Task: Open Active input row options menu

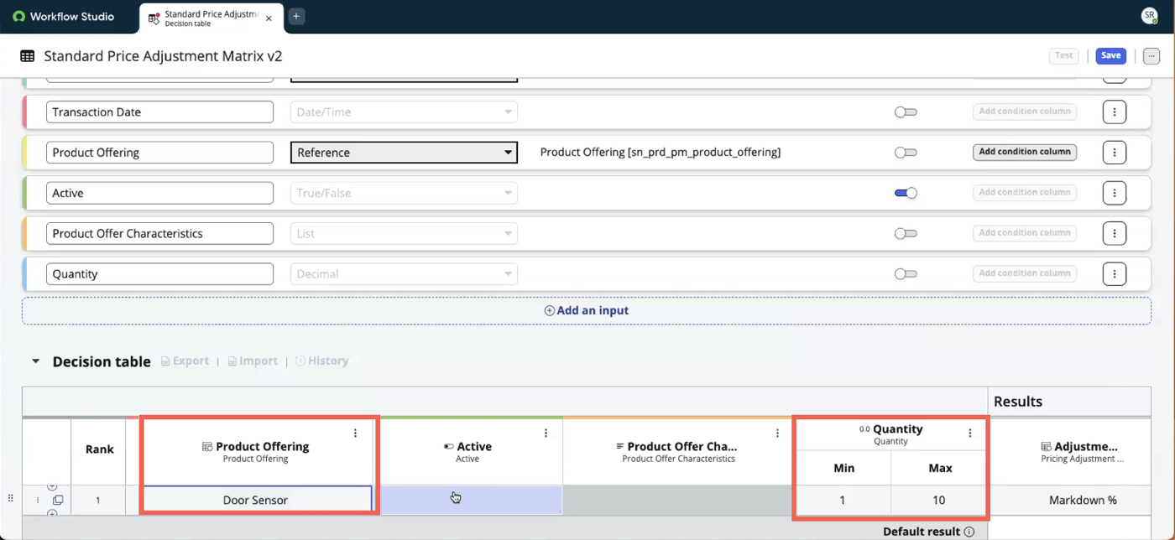Action: (x=1115, y=193)
